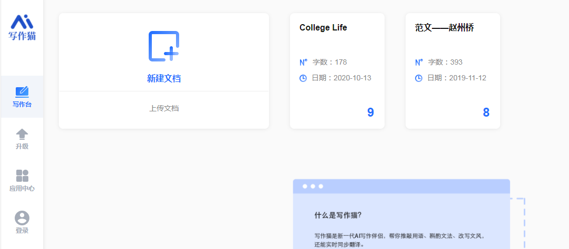The width and height of the screenshot is (569, 249).
Task: Click 日期：2019-11-12 on 赵州桥 card
Action: pyautogui.click(x=457, y=78)
